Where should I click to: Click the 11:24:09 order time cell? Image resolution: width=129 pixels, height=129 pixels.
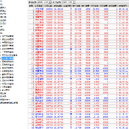124,76
